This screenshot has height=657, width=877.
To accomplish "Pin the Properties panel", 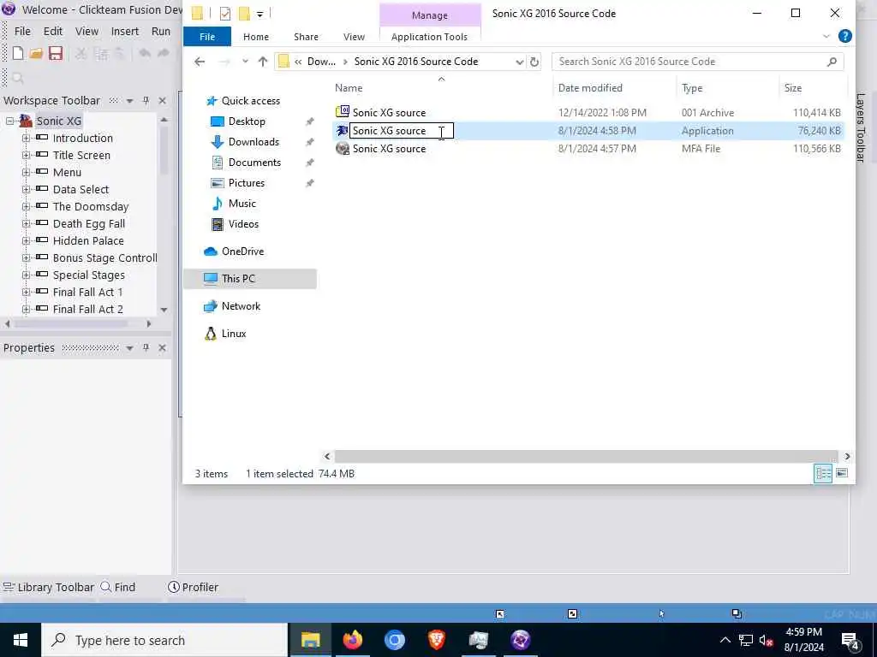I will point(146,347).
